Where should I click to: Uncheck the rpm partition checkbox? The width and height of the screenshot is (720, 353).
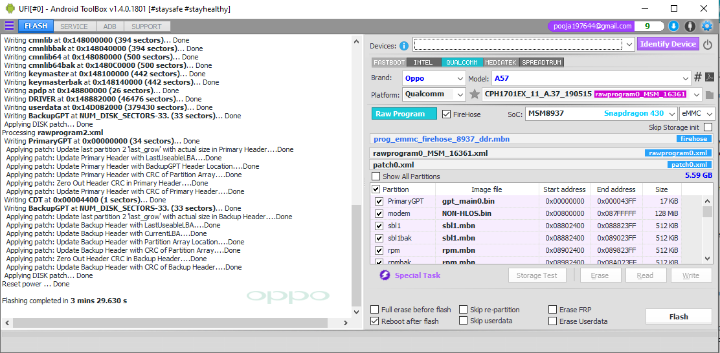(379, 250)
